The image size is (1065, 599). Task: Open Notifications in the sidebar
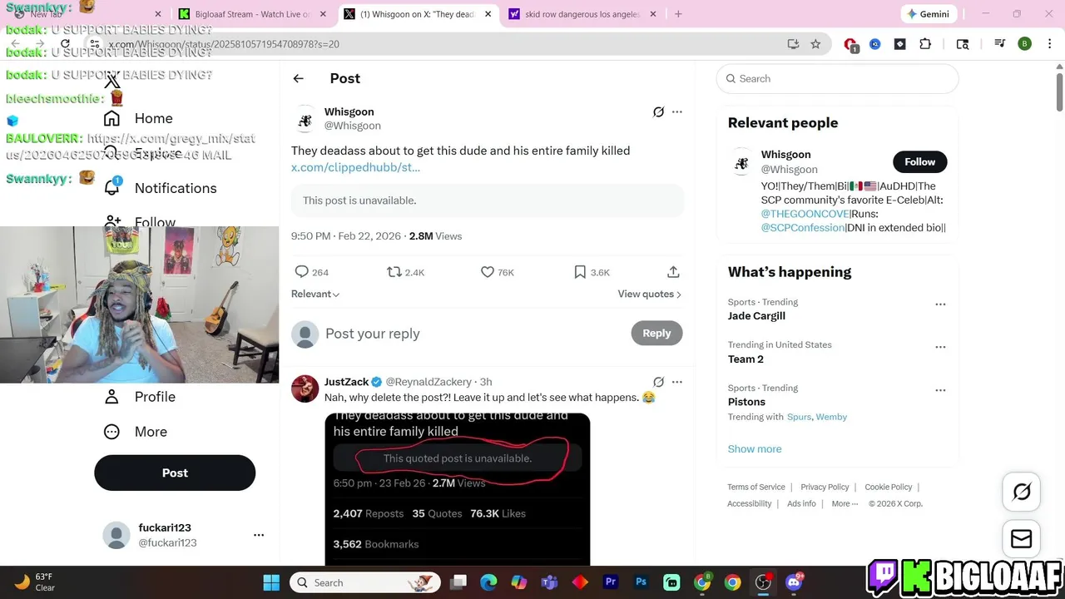(176, 188)
